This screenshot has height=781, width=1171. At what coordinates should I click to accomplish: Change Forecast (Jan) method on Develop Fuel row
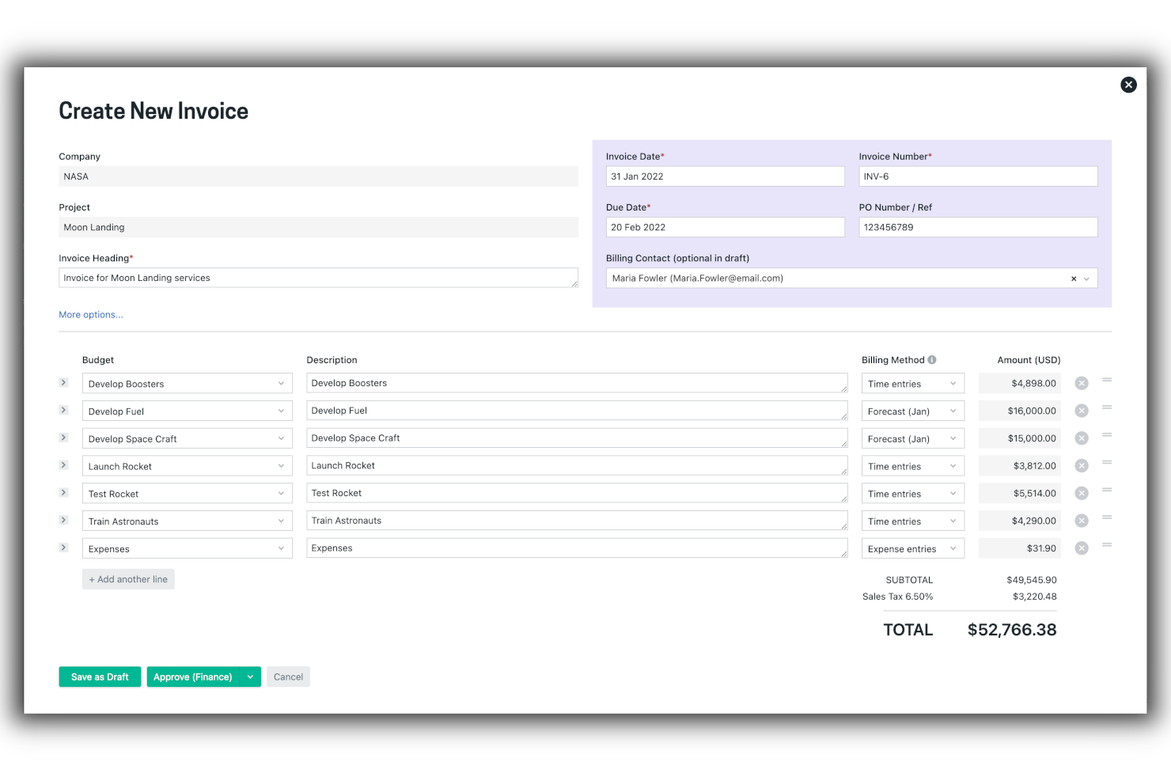913,411
